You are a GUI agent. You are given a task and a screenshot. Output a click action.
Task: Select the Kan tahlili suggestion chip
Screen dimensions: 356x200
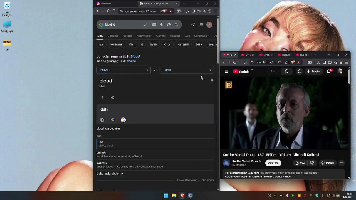tap(183, 44)
